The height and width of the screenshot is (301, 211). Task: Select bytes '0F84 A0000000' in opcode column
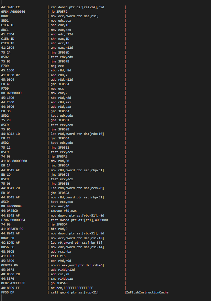13,12
